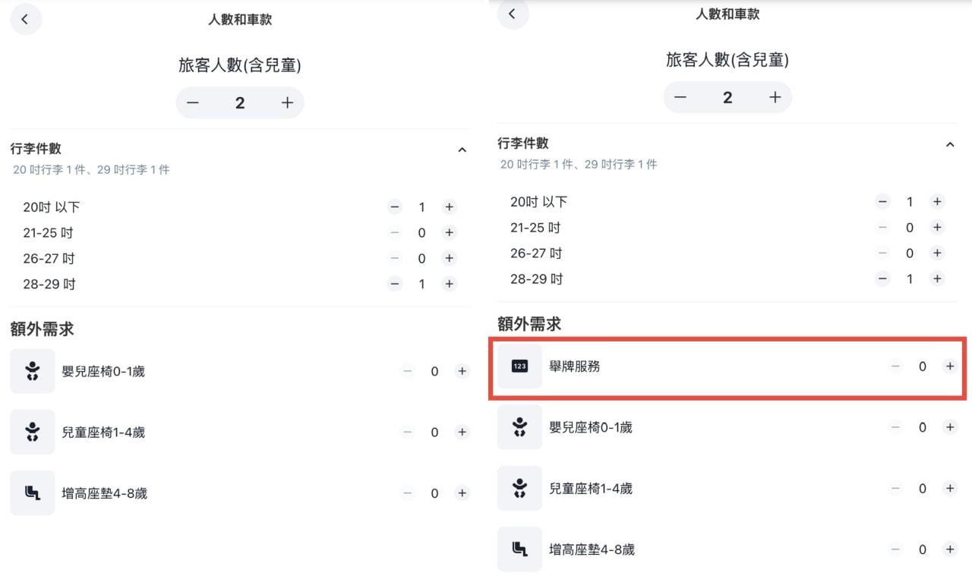The width and height of the screenshot is (972, 582).
Task: Tap the 舉牌服務 sign icon with 123
Action: (519, 367)
